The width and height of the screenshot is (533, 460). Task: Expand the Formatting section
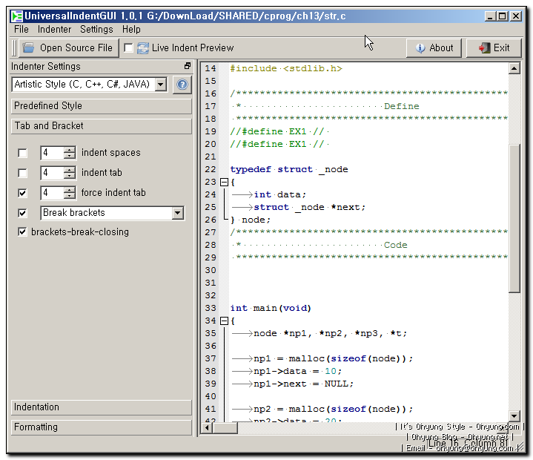[102, 427]
